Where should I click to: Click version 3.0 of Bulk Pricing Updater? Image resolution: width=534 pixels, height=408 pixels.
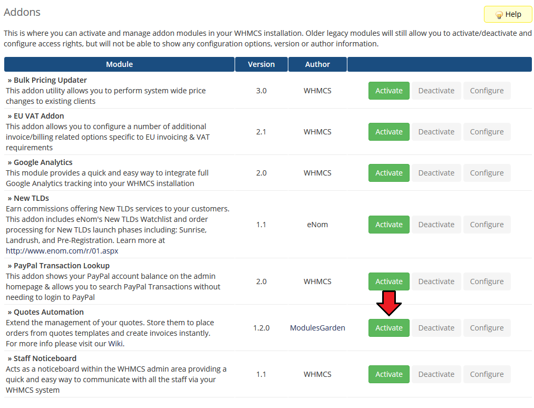point(261,91)
